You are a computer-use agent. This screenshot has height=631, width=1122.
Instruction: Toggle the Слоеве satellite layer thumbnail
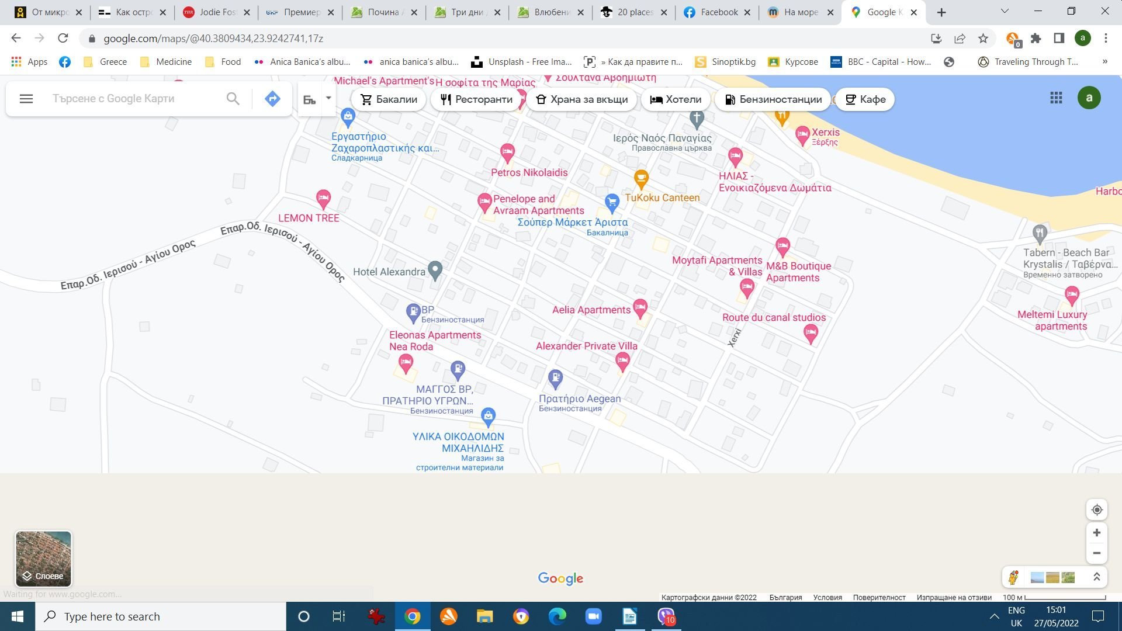point(43,558)
